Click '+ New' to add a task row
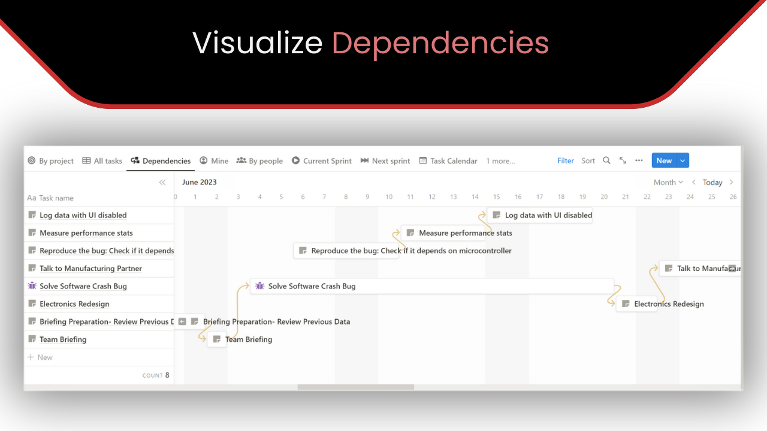 [x=40, y=357]
